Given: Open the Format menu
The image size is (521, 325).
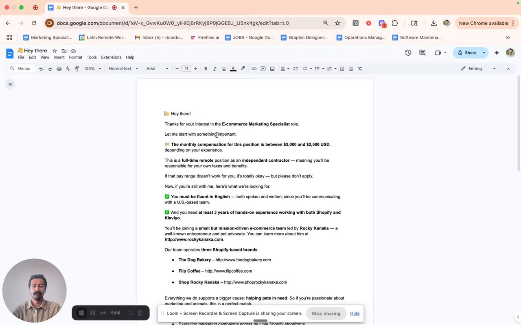Looking at the screenshot, I should click(76, 57).
